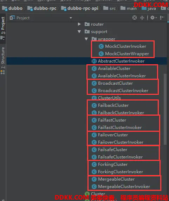Click the dubbo-rpc-api breadcrumb
Viewport: 169px width, 201px height.
pos(80,8)
